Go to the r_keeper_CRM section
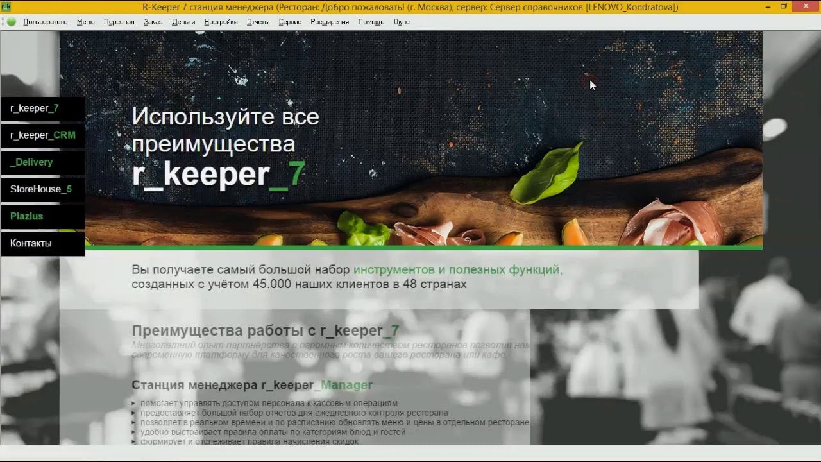 point(43,135)
